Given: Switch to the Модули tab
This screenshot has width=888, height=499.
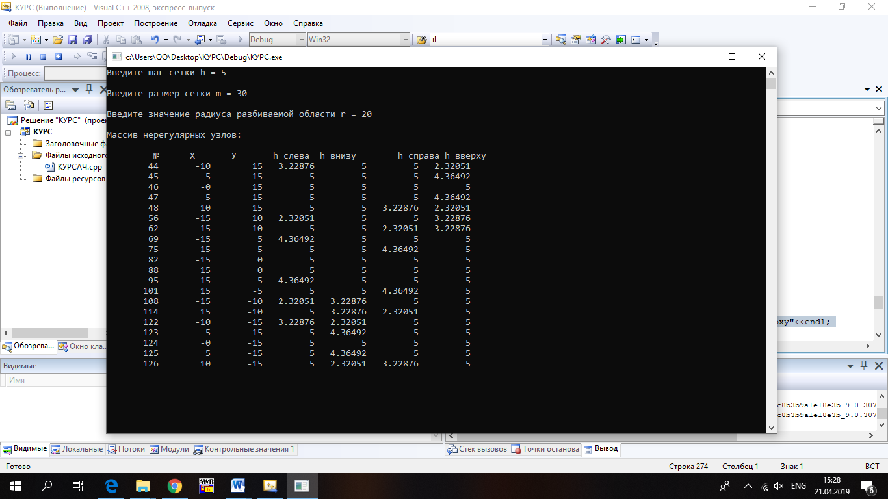Looking at the screenshot, I should click(170, 449).
